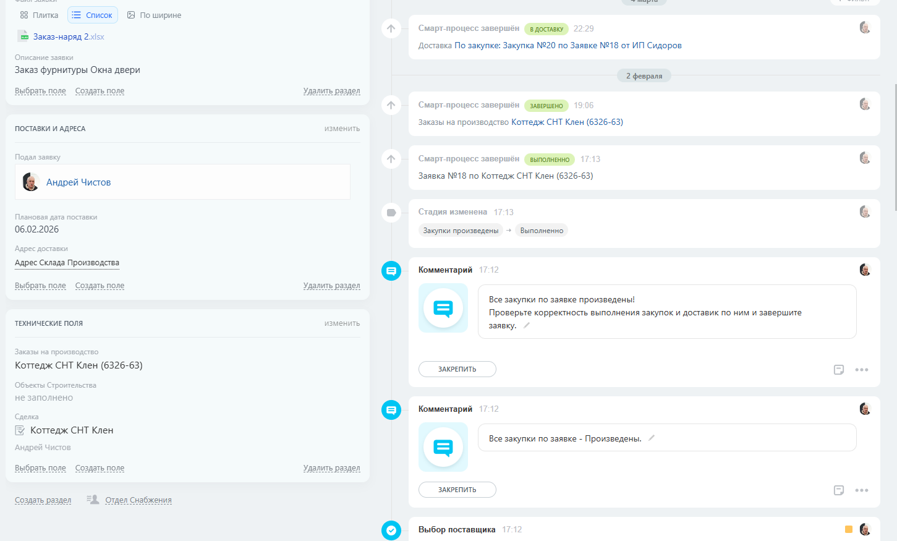Click the people icon next to Отдел Снабжения
This screenshot has width=897, height=541.
click(x=93, y=500)
